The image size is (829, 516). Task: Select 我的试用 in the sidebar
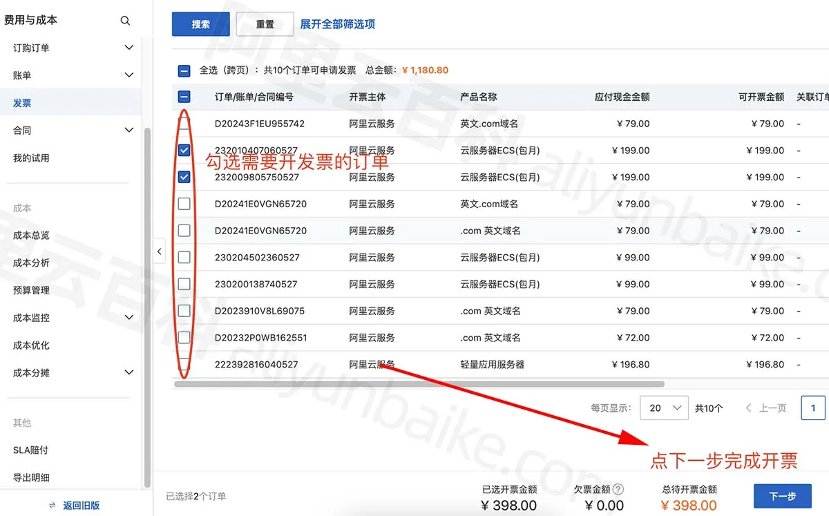click(32, 157)
